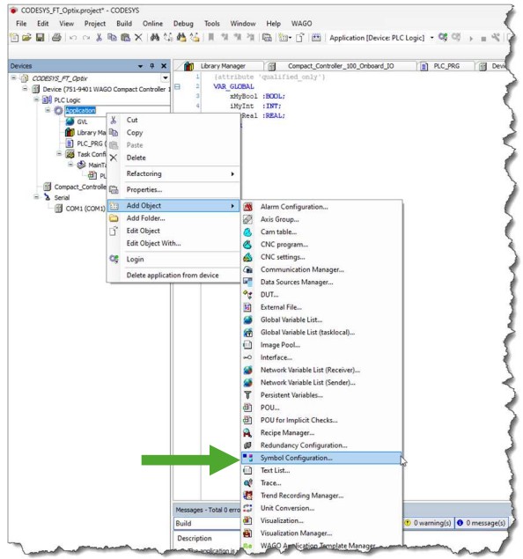
Task: Click the Login gear icon in toolbar
Action: tap(443, 37)
